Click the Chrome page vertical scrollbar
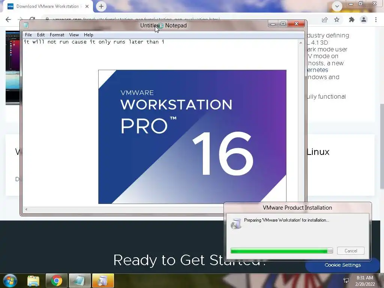Image resolution: width=384 pixels, height=288 pixels. tap(382, 147)
